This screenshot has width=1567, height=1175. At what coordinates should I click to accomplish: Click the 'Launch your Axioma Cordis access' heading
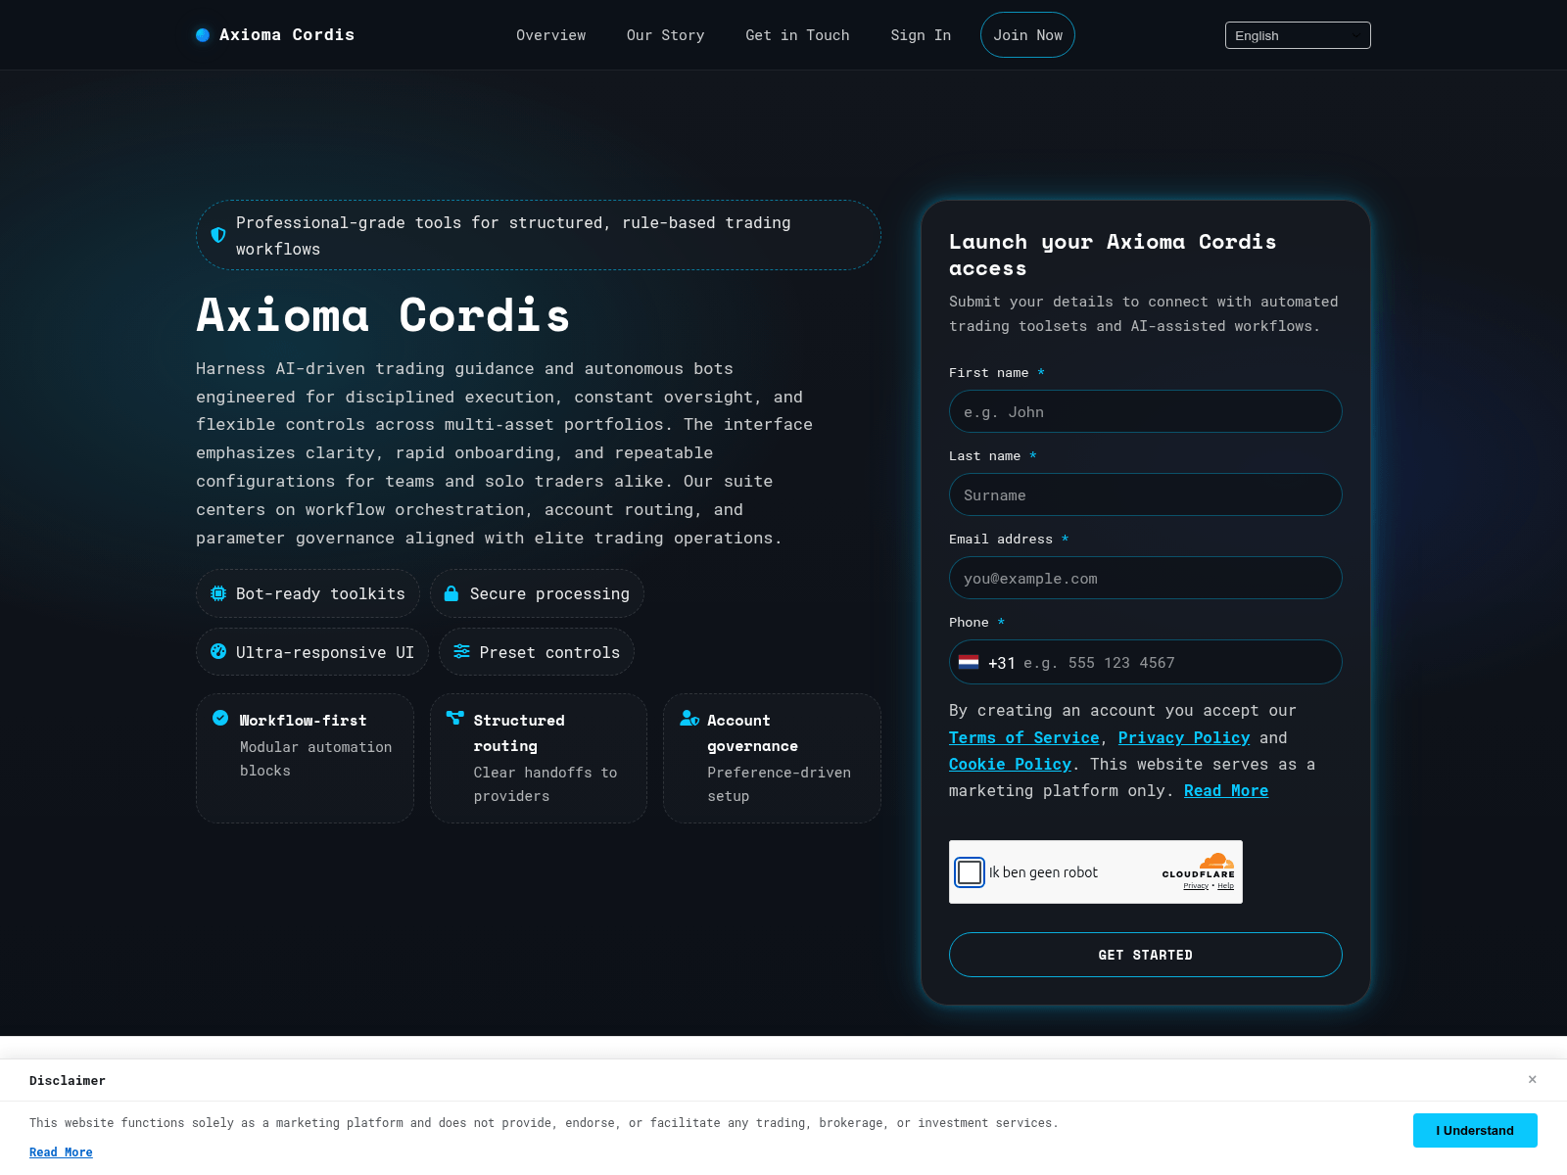1113,255
